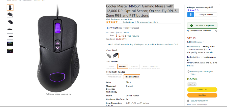Image resolution: width=227 pixels, height=107 pixels.
Task: Click the deliver-to location pin icon
Action: pos(188,71)
